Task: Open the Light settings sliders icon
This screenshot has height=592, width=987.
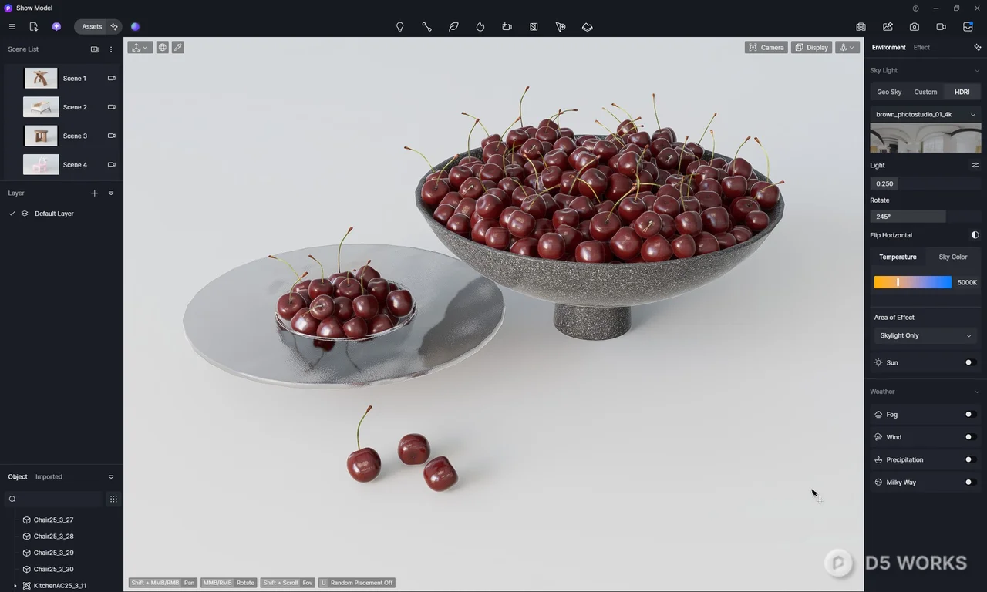Action: click(975, 165)
